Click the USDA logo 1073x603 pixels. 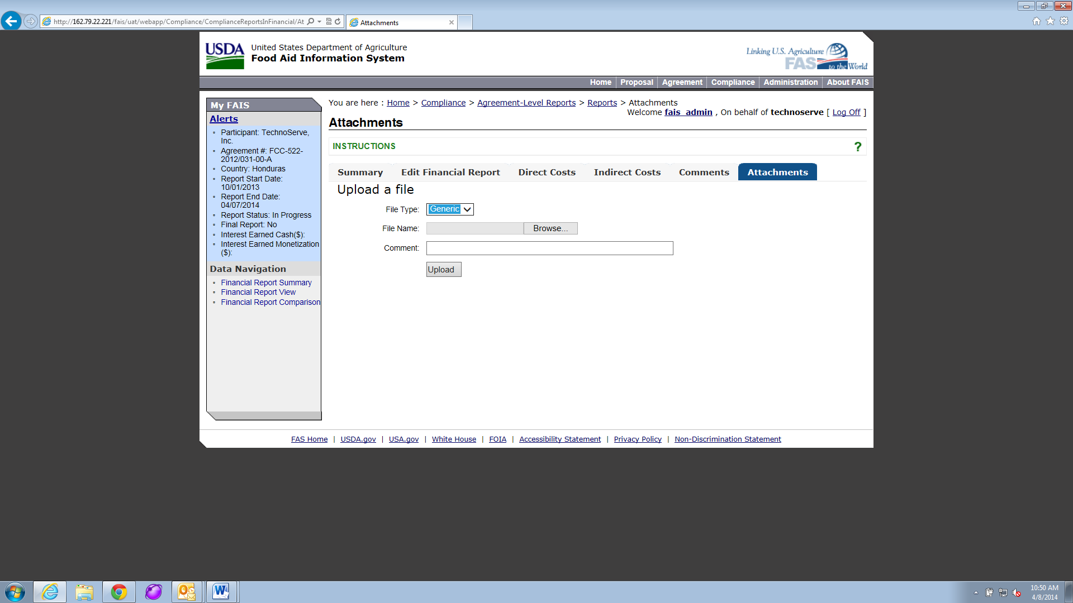[x=225, y=55]
